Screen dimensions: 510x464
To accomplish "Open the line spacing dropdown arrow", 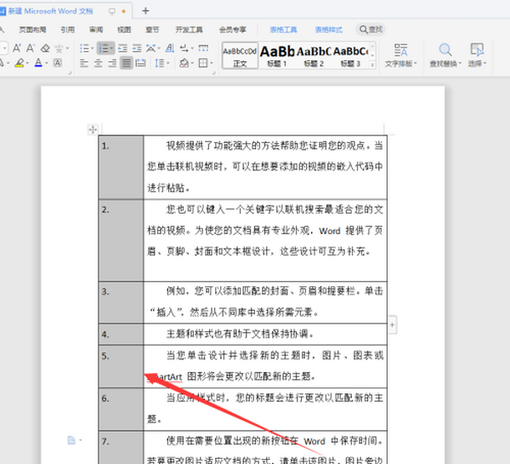I will coord(167,63).
